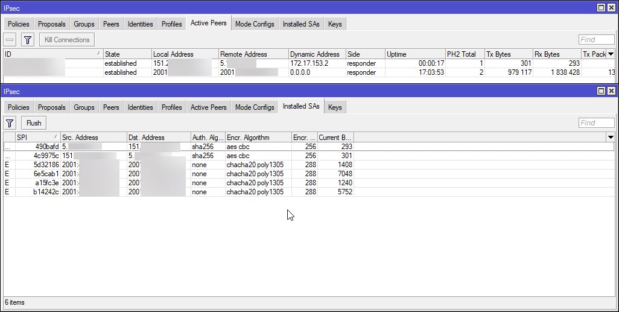Viewport: 619px width, 312px height.
Task: Maximize the lower IPsec window
Action: coord(601,91)
